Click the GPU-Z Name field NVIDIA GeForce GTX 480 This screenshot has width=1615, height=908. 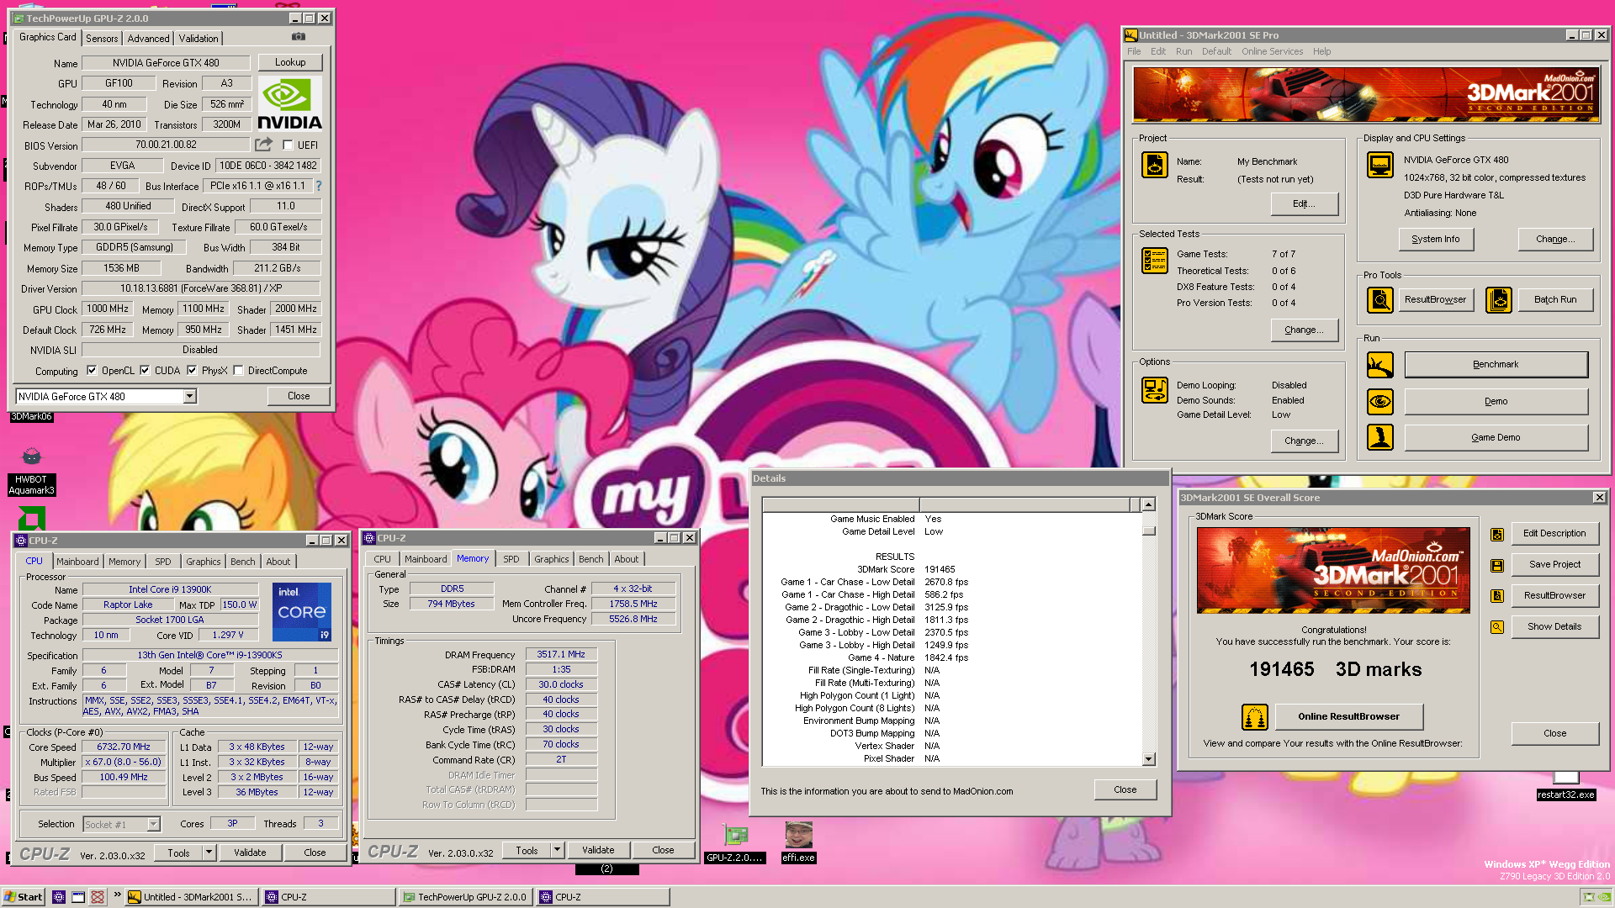[x=166, y=62]
